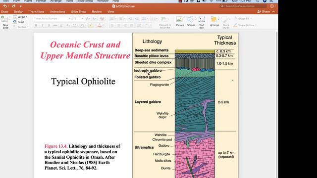317x178 pixels.
Task: Collapse the ribbon with the chevron
Action: (x=273, y=11)
